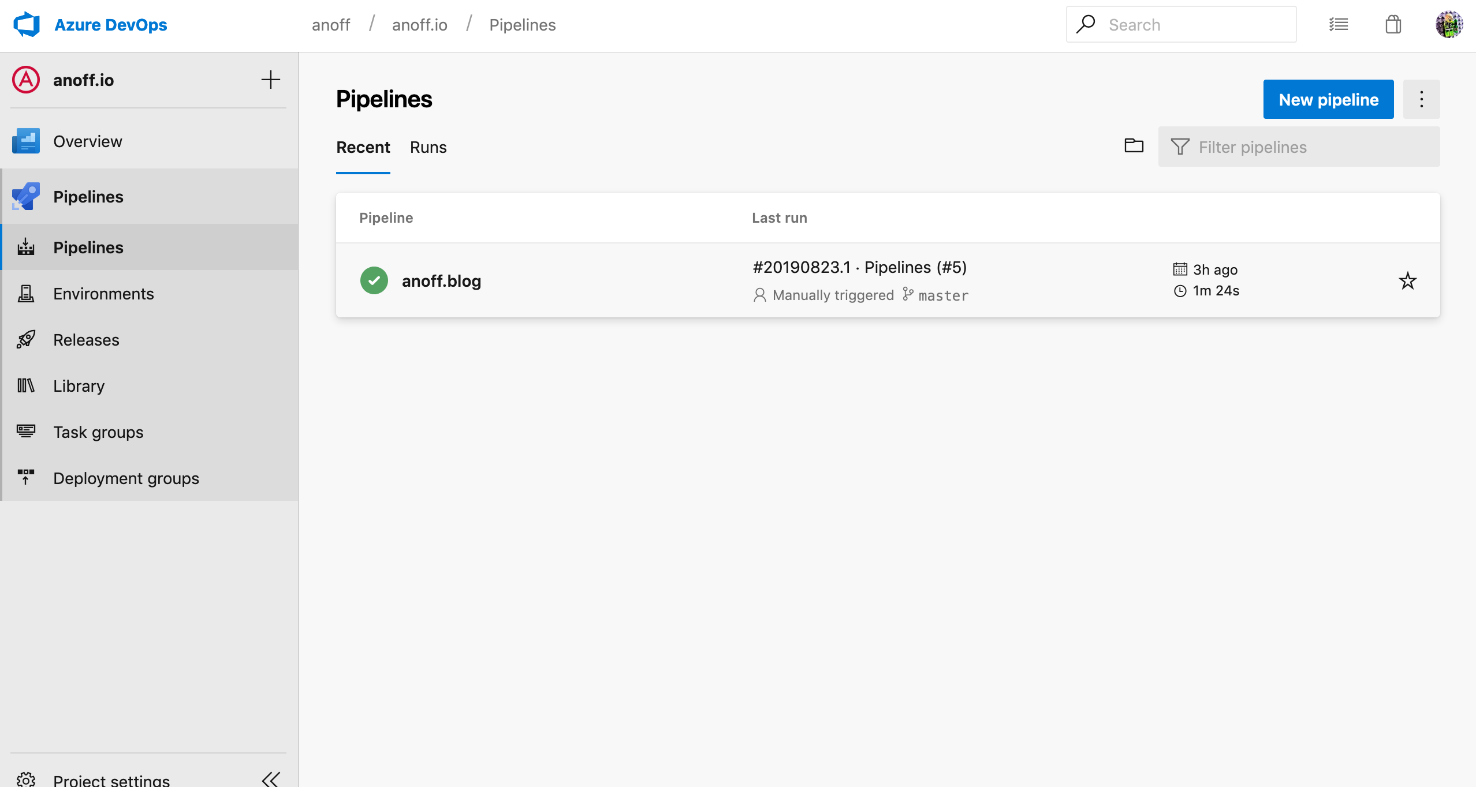Click the Pipelines factory icon

pos(26,247)
